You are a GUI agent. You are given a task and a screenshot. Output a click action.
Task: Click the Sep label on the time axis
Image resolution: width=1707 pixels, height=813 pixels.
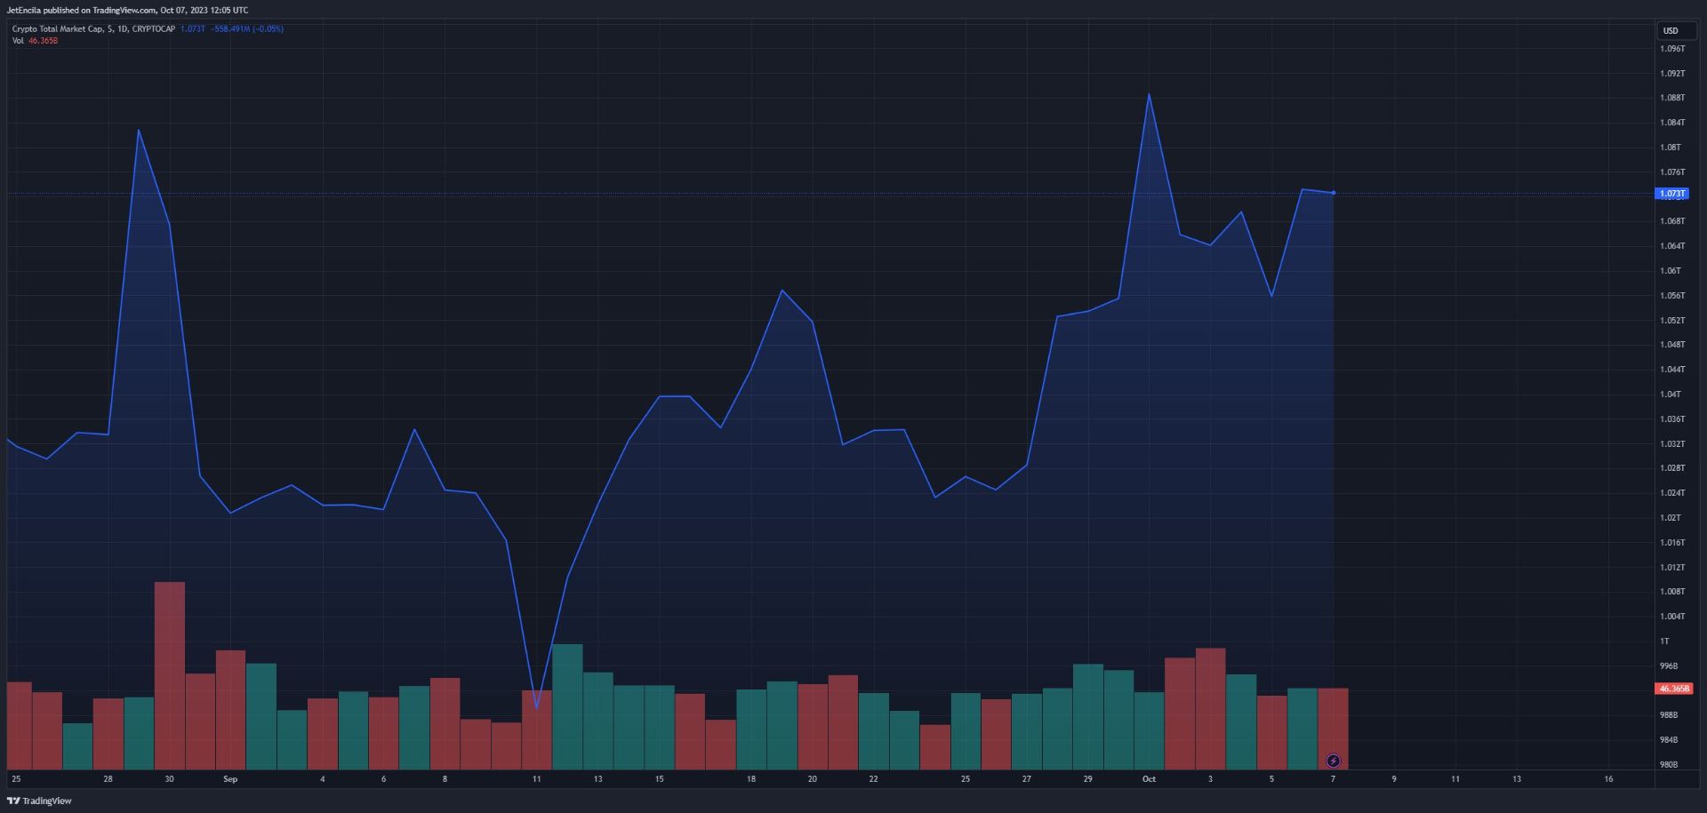pyautogui.click(x=230, y=779)
